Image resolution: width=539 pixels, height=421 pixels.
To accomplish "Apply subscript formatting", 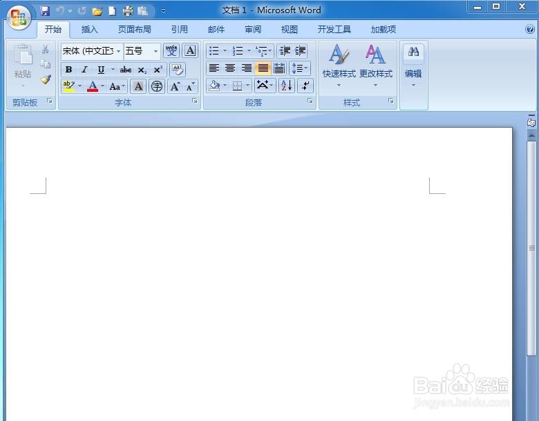I will [x=142, y=70].
